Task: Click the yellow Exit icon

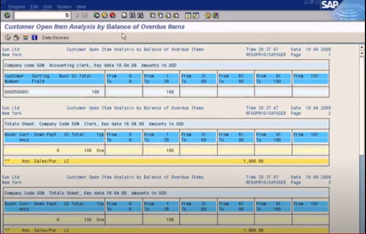Action: [x=104, y=15]
